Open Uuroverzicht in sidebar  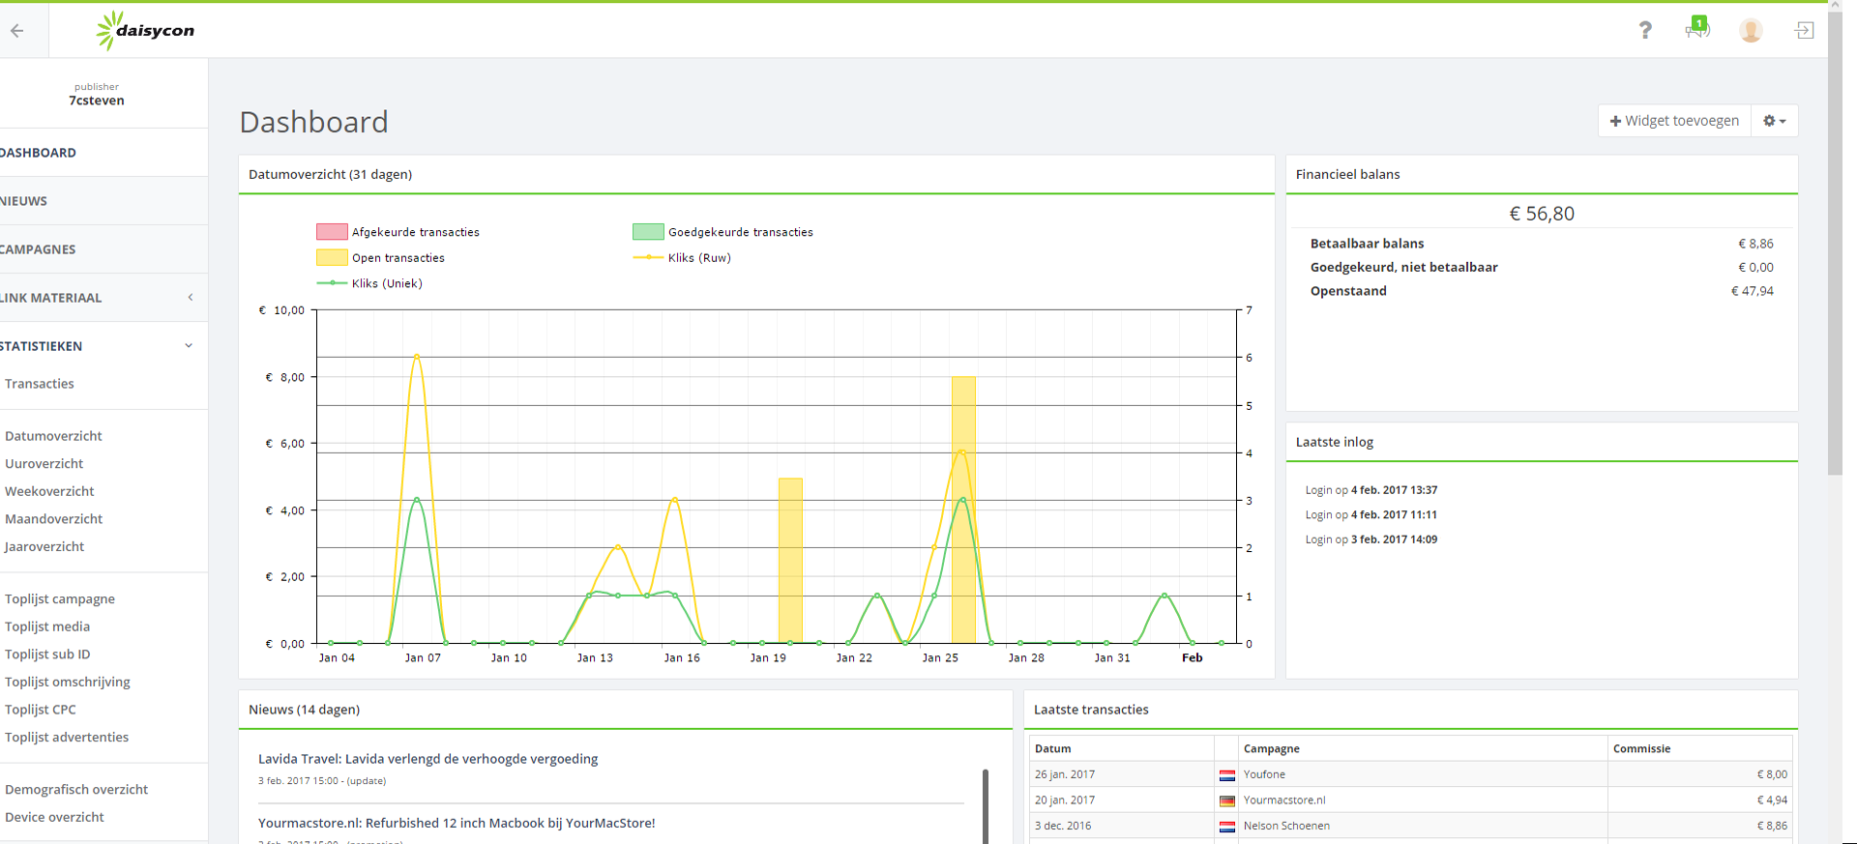pyautogui.click(x=44, y=464)
